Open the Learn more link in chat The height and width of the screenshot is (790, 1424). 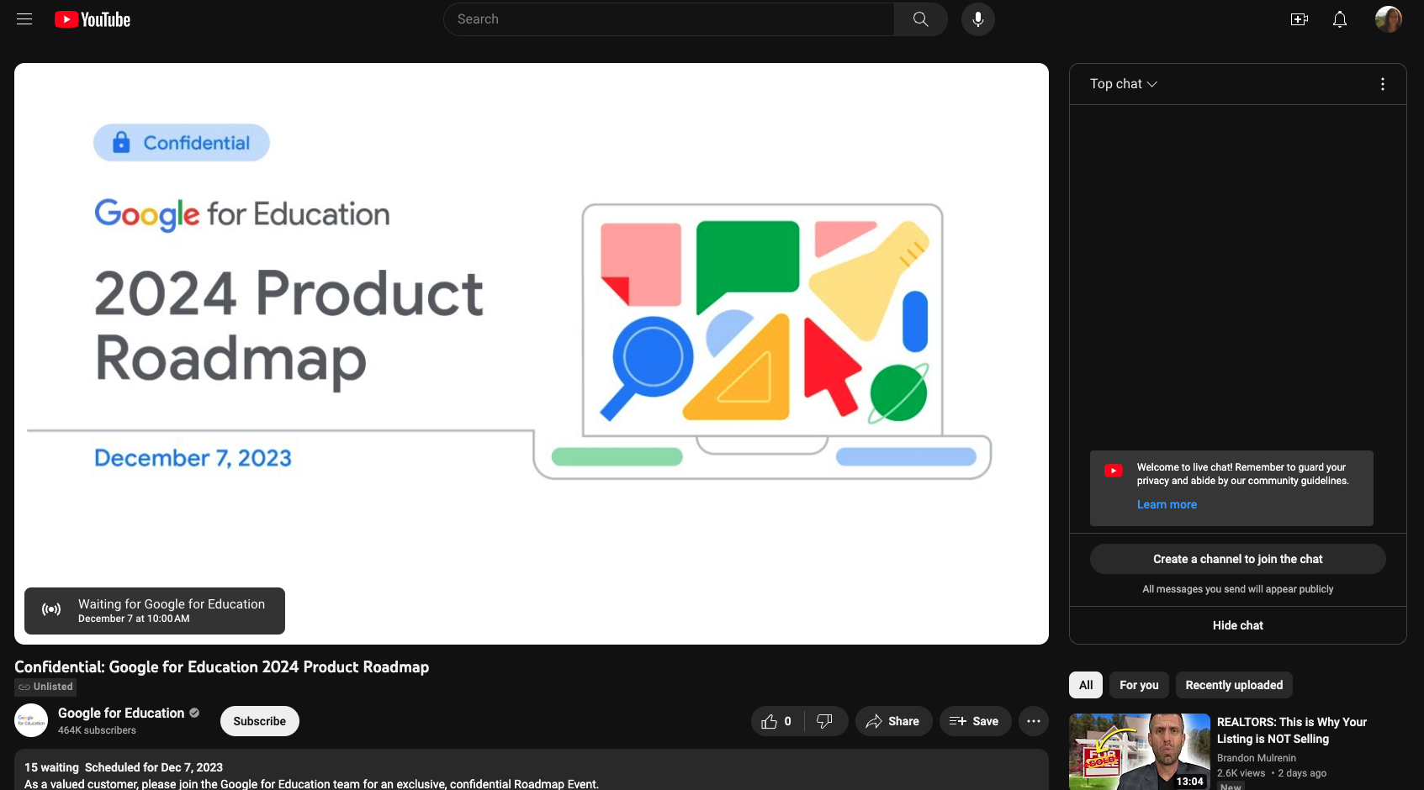1167,504
